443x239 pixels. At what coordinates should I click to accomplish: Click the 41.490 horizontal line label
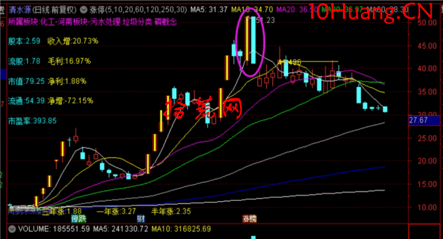289,62
